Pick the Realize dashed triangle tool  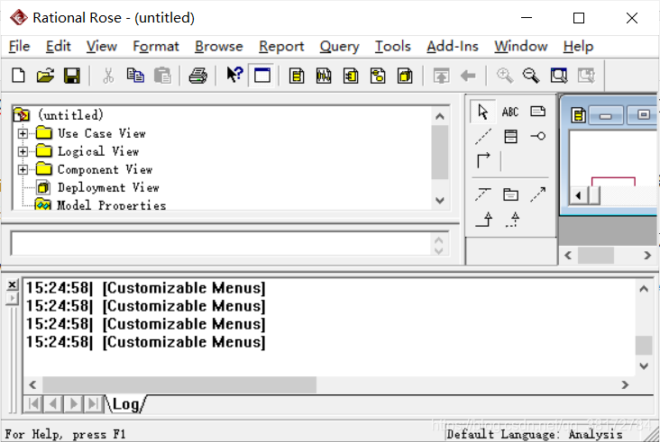pos(512,220)
